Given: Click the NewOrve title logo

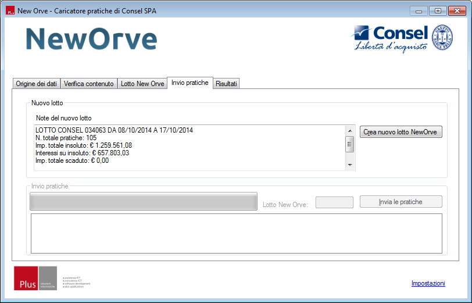Looking at the screenshot, I should pos(91,39).
